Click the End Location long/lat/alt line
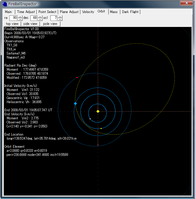Viewport: 195px width, 199px height. (42, 138)
